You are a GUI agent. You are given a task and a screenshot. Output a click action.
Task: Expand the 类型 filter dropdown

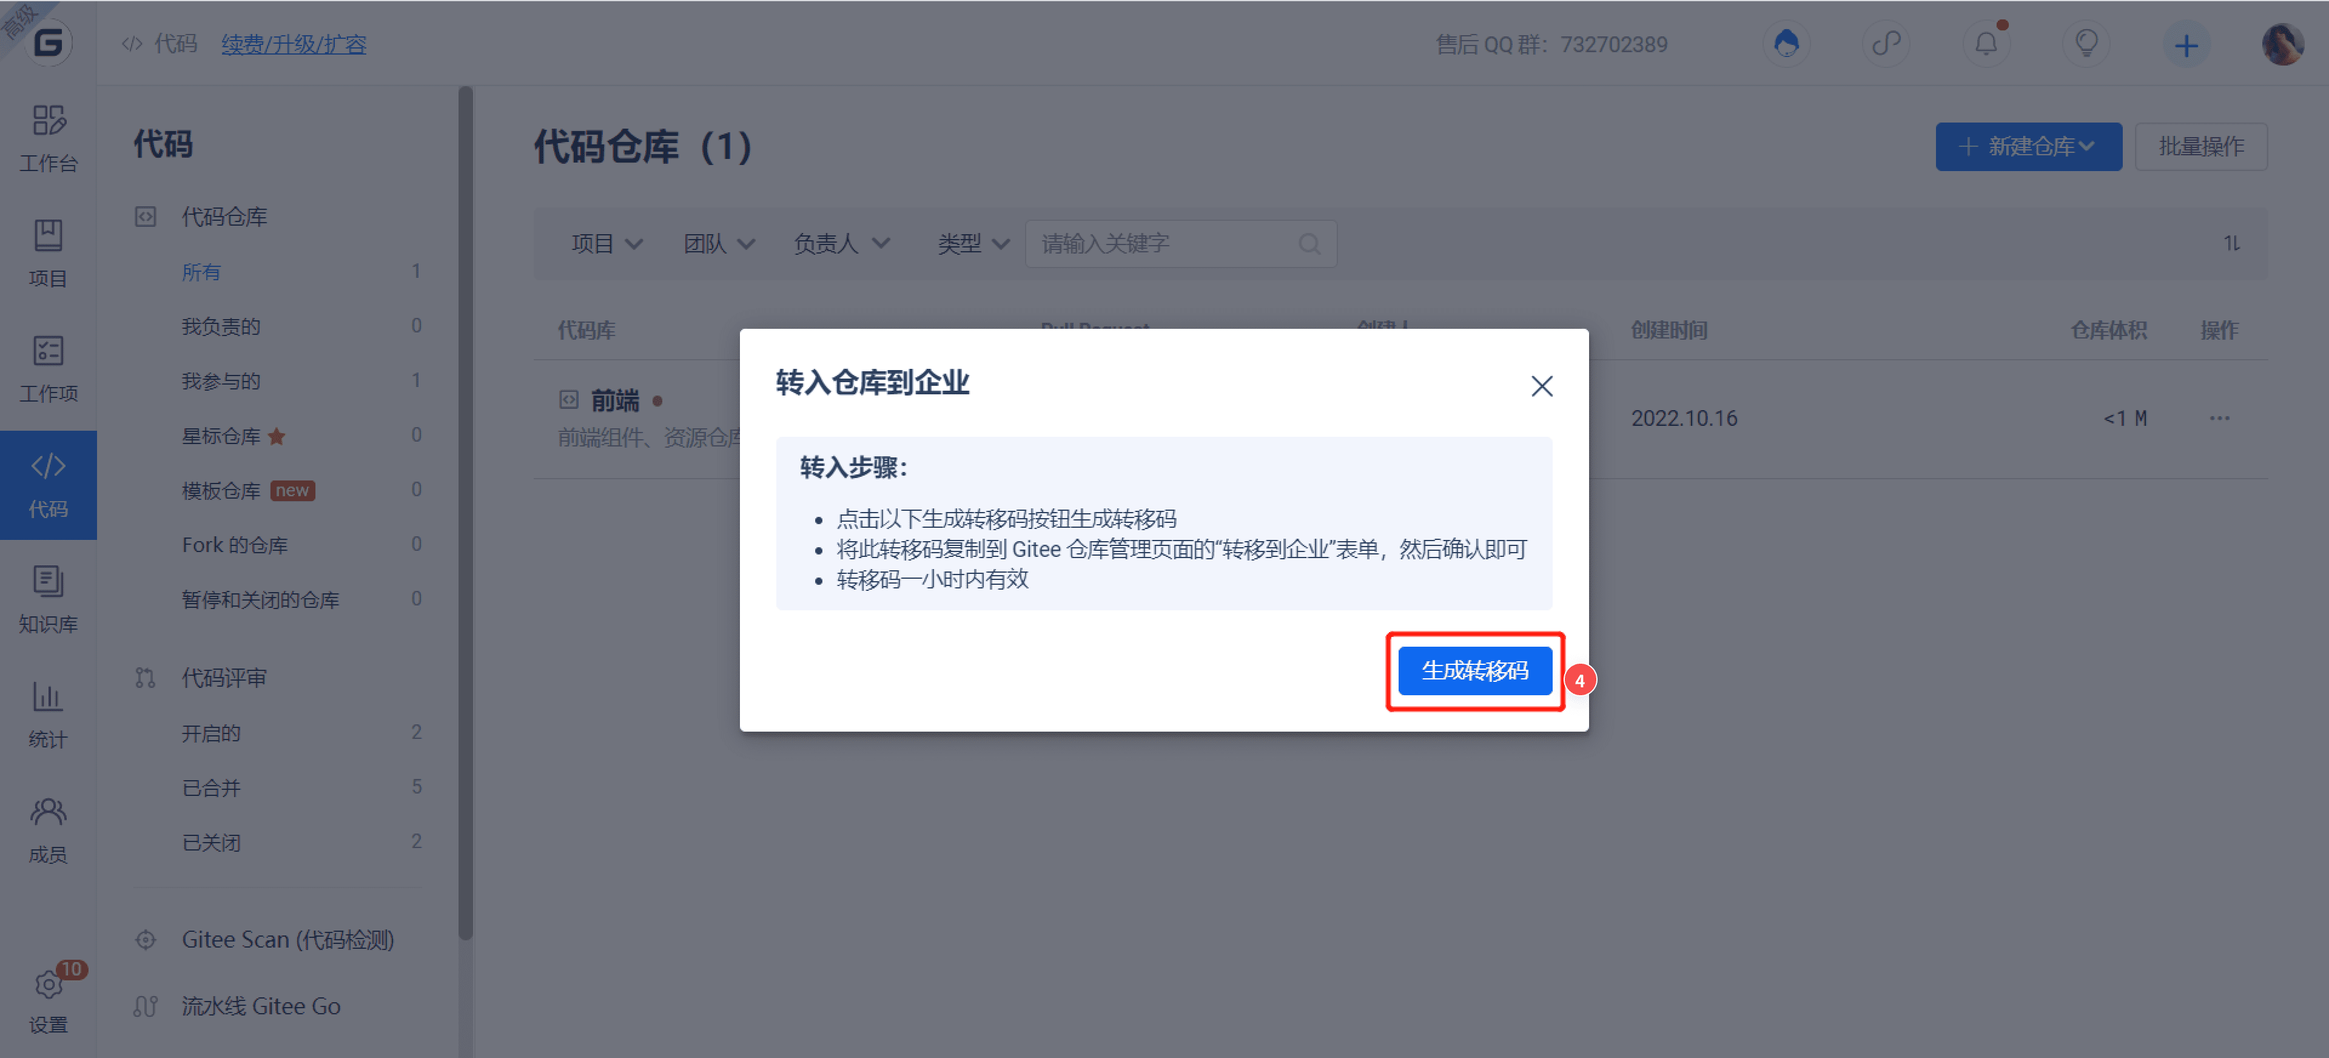pos(973,243)
